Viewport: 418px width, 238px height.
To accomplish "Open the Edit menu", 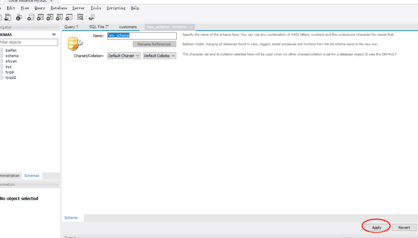I will coord(11,8).
